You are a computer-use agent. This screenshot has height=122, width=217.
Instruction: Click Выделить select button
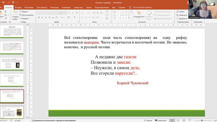point(182,19)
